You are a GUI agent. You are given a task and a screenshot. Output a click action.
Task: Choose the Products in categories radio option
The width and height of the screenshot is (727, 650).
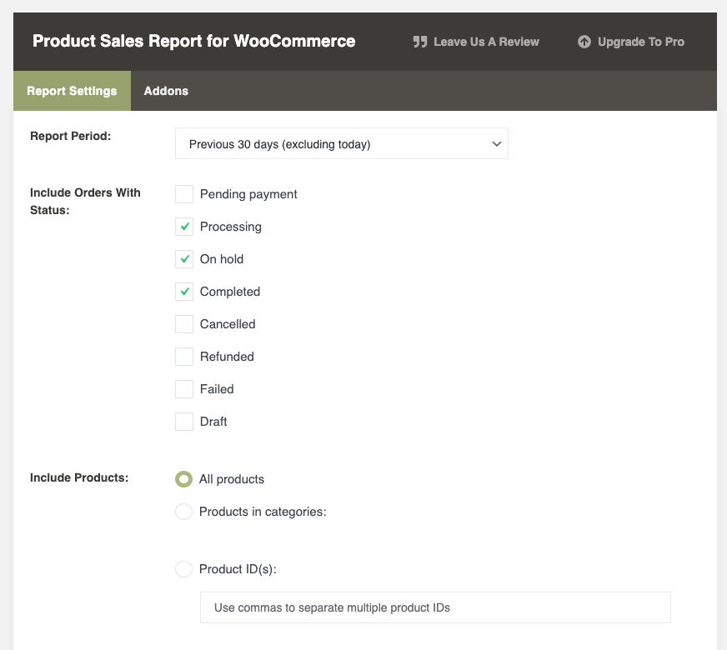[x=183, y=512]
